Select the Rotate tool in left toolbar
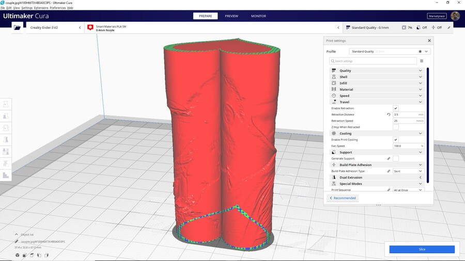465x261 pixels. (6, 128)
